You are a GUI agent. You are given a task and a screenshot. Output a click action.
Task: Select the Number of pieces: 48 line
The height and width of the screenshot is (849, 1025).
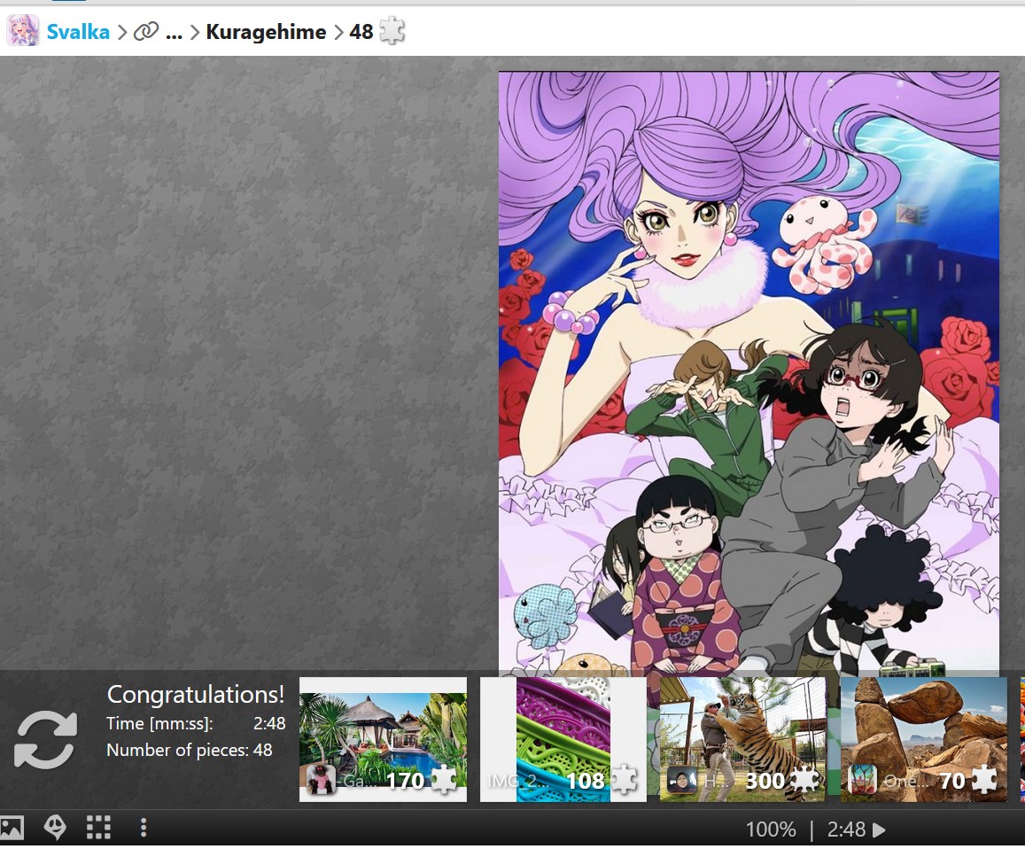pyautogui.click(x=190, y=750)
